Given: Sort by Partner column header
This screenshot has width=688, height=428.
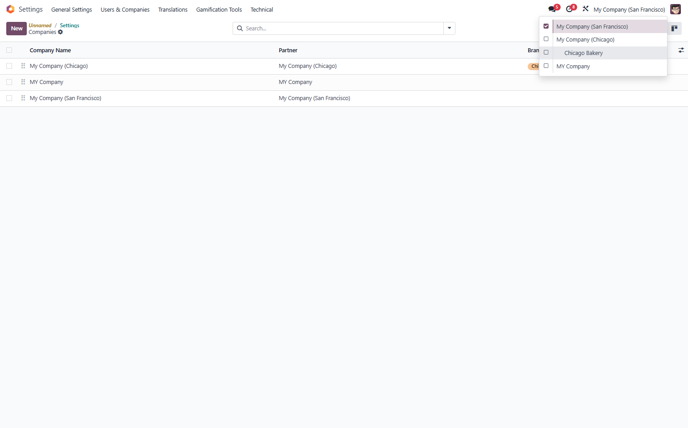Looking at the screenshot, I should pyautogui.click(x=288, y=50).
